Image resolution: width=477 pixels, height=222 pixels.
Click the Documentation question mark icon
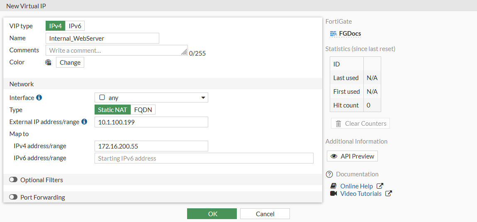(330, 174)
